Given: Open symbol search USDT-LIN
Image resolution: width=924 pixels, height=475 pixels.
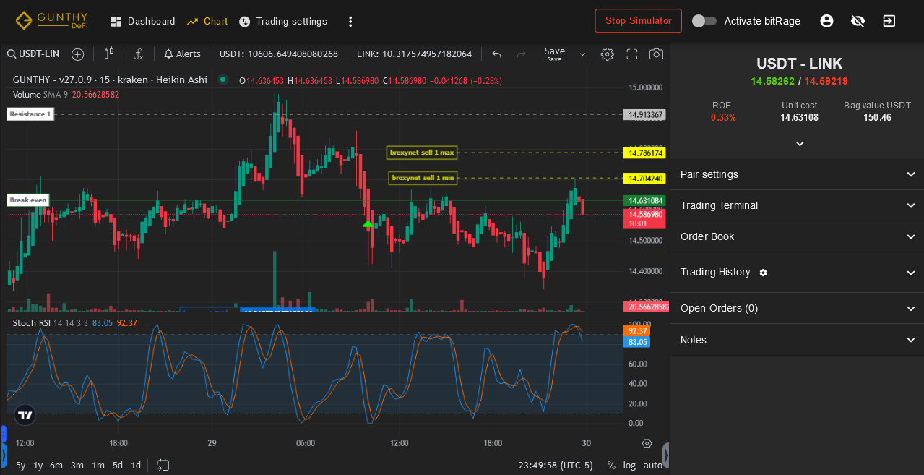Looking at the screenshot, I should [x=33, y=54].
